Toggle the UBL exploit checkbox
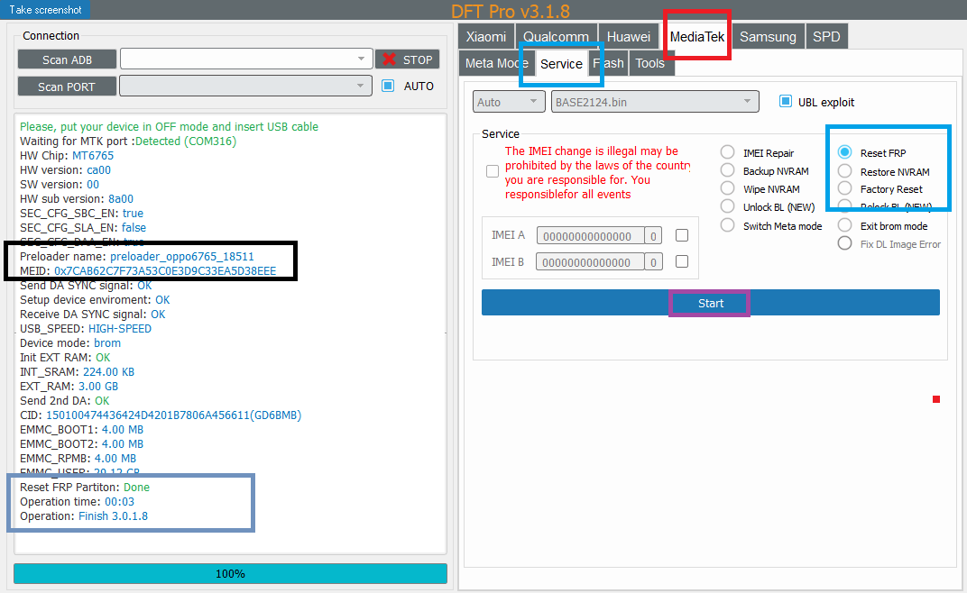967x593 pixels. (x=785, y=101)
